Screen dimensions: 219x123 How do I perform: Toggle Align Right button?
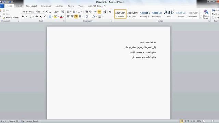pyautogui.click(x=76, y=17)
